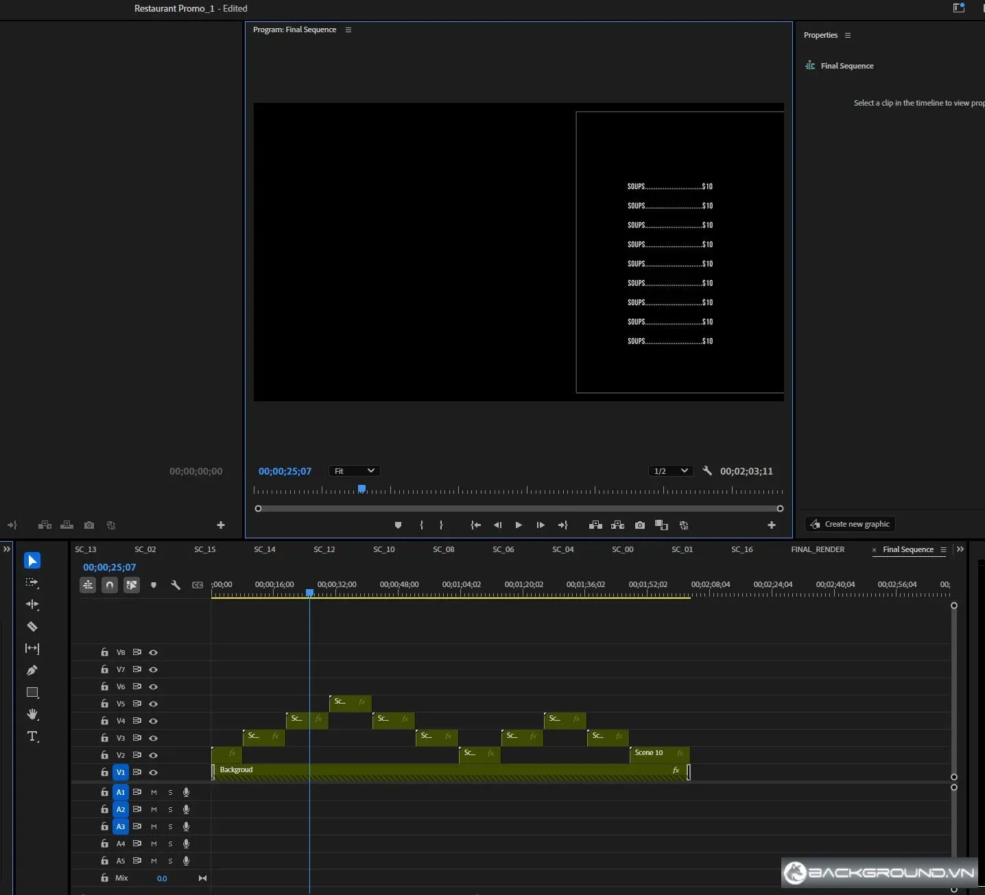The height and width of the screenshot is (895, 985).
Task: Toggle lock on track V2
Action: tap(104, 754)
